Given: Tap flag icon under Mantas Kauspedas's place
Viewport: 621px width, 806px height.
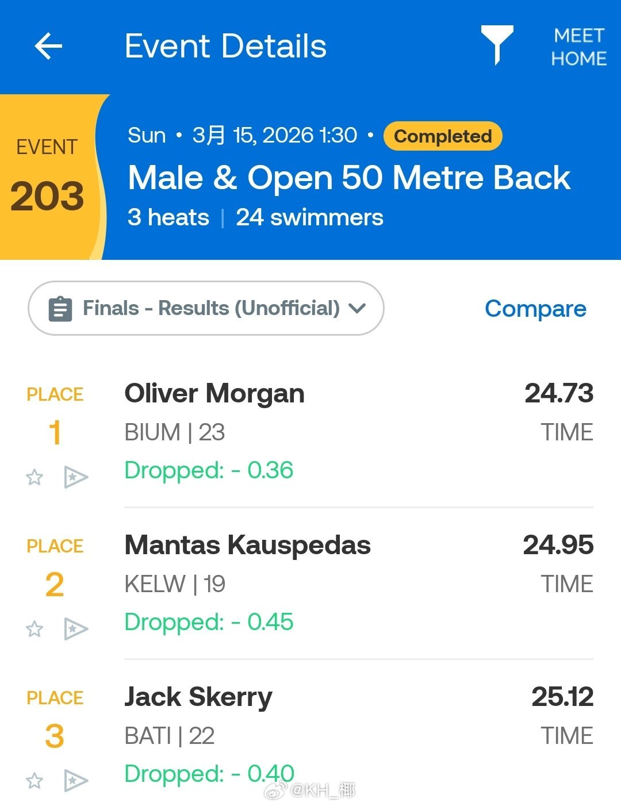Looking at the screenshot, I should (x=75, y=629).
